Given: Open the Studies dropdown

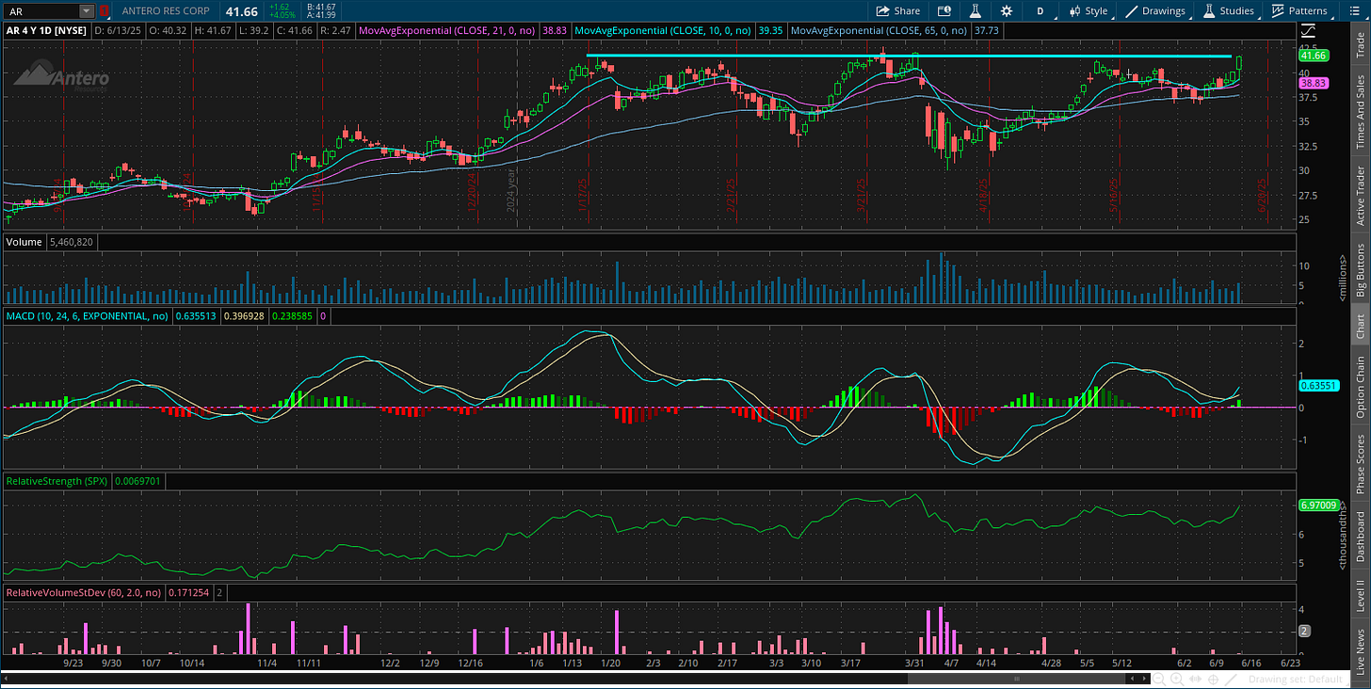Looking at the screenshot, I should click(x=1229, y=11).
